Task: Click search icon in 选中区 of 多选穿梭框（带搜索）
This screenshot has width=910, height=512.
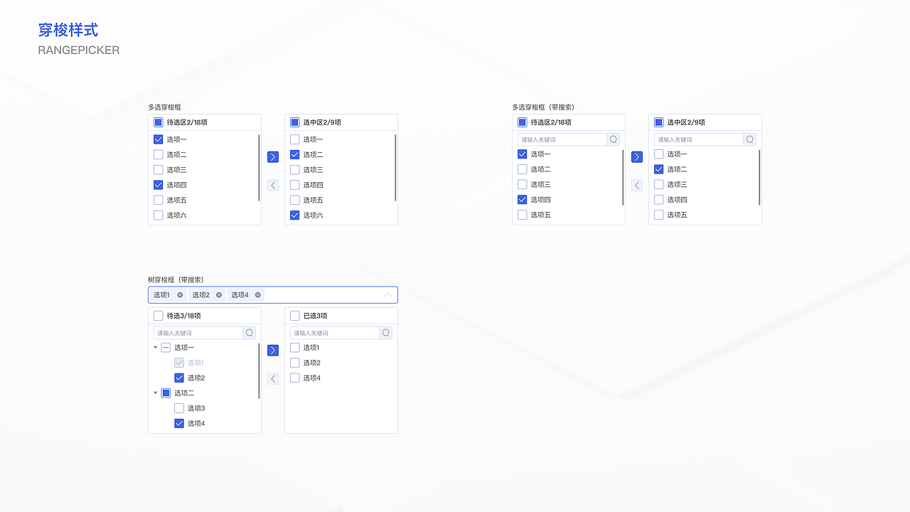Action: click(x=750, y=139)
